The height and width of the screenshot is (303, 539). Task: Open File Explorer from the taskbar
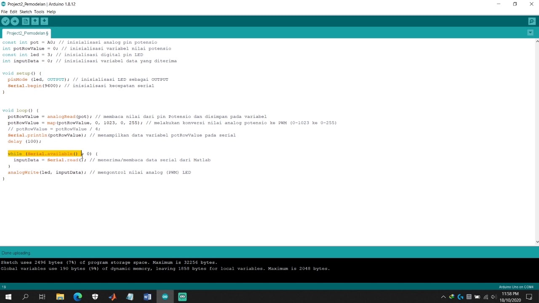[x=60, y=297]
